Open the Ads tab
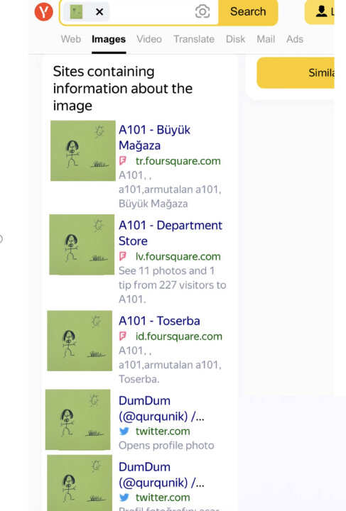 [295, 39]
